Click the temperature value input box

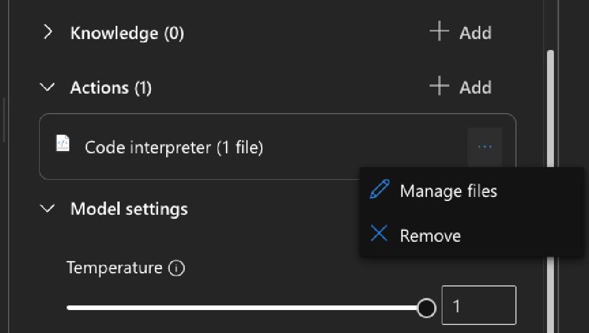point(479,305)
